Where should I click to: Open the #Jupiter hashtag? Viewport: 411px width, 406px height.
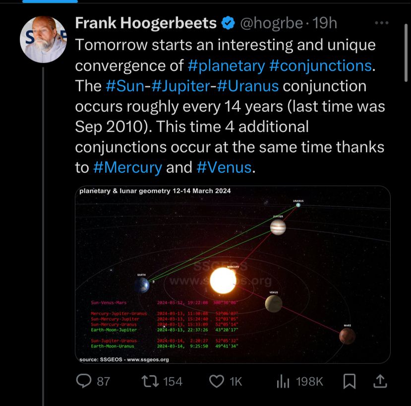click(x=180, y=86)
